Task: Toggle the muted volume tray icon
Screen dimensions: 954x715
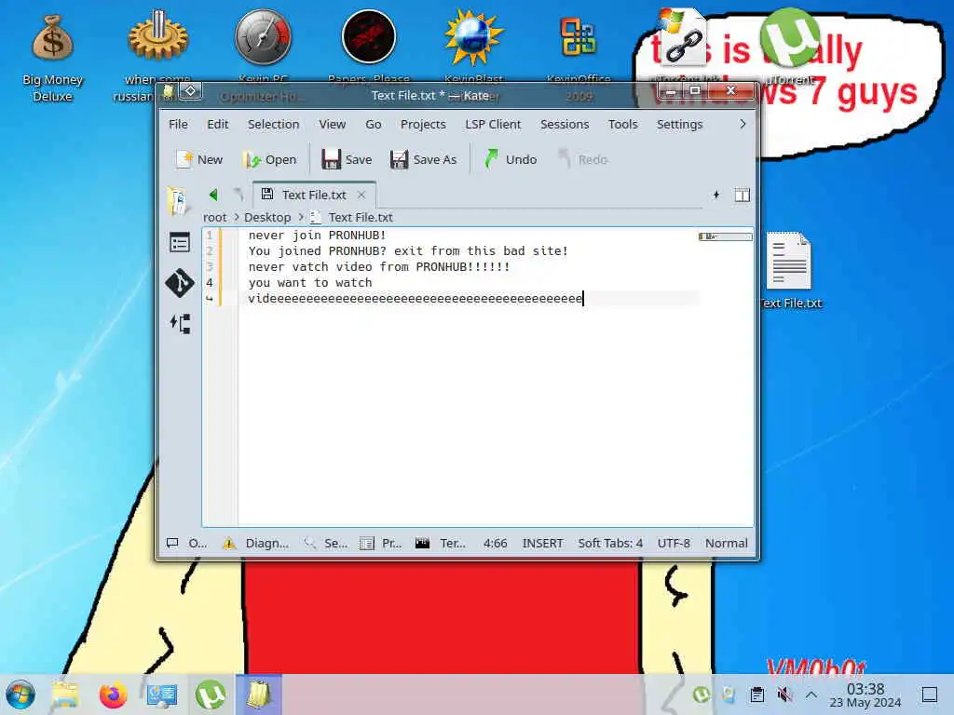Action: [784, 695]
